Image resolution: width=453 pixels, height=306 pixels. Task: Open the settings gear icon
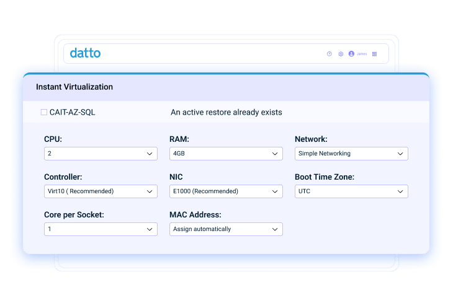[341, 54]
